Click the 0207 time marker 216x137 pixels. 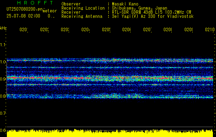pos(147,29)
